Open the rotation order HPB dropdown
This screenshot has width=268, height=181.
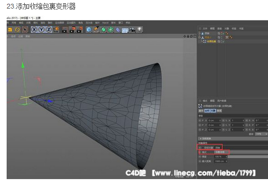261,134
